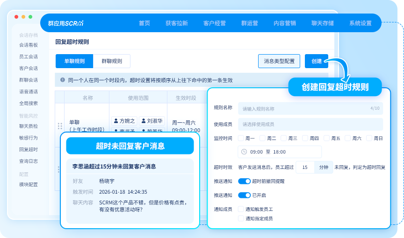
Task: Open 全局搜索 in the sidebar
Action: [29, 103]
